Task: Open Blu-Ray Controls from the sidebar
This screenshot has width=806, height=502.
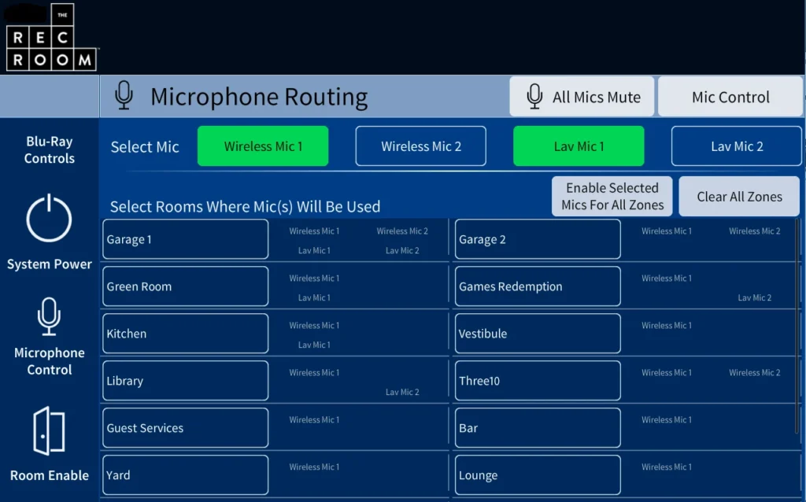Action: [x=49, y=150]
